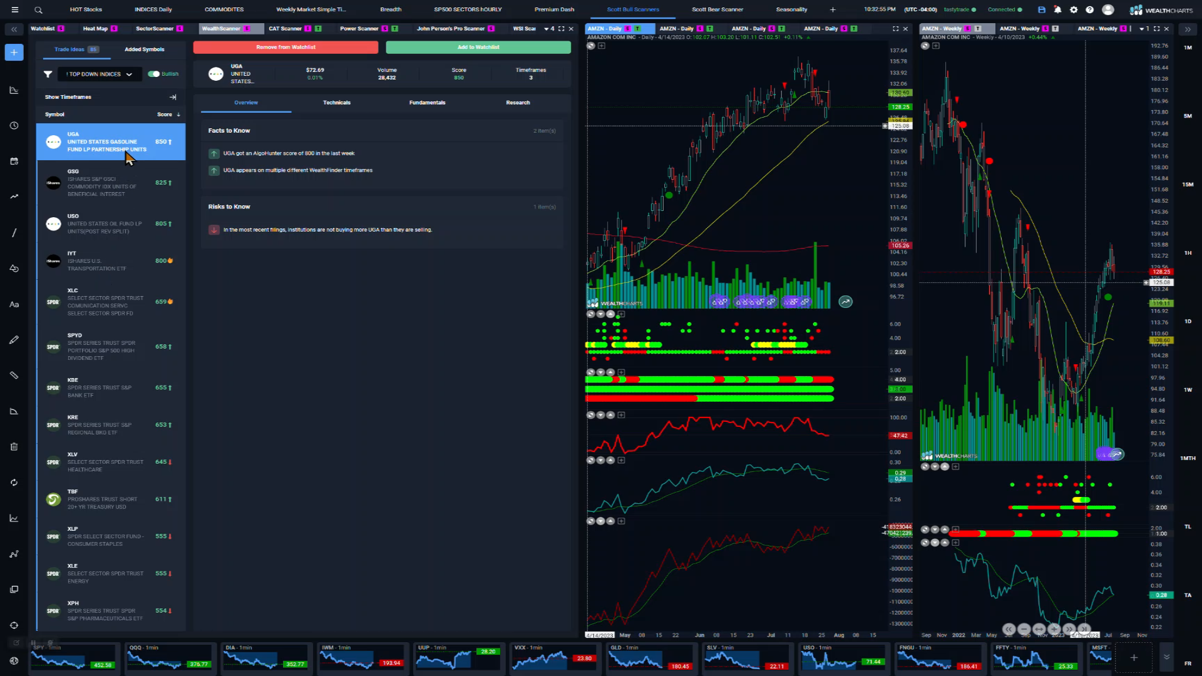Open the calendar icon in sidebar
This screenshot has width=1202, height=676.
[x=14, y=161]
